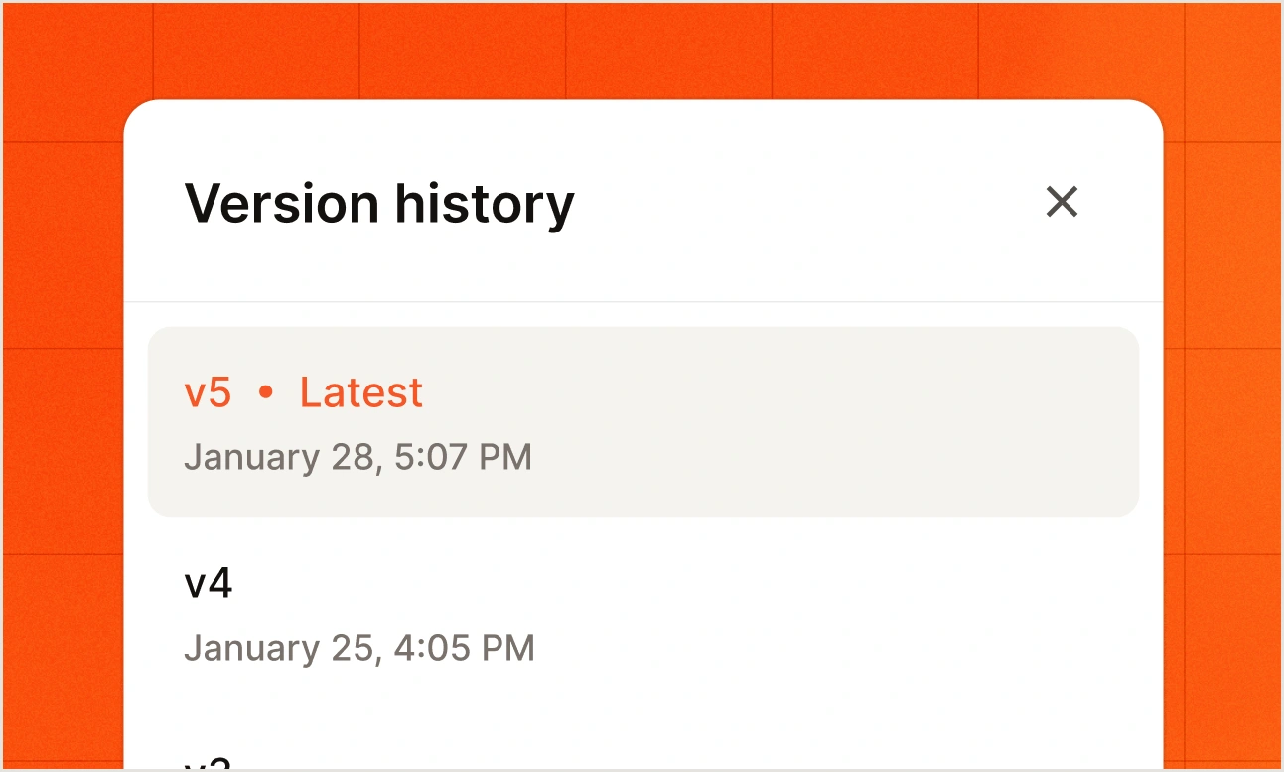Click the word history in the title
Image resolution: width=1284 pixels, height=772 pixels.
485,204
